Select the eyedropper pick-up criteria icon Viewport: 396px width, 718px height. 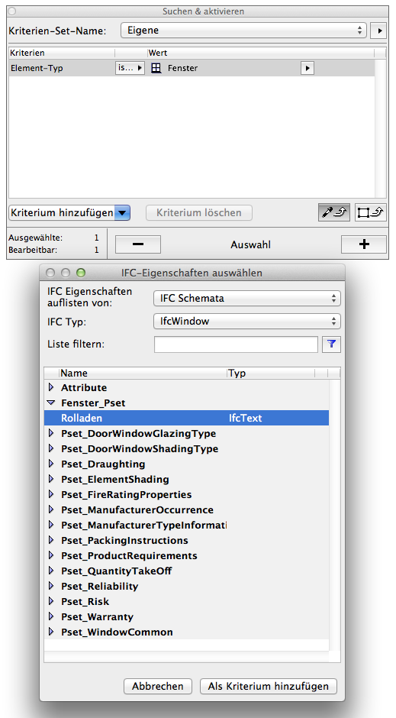(334, 212)
